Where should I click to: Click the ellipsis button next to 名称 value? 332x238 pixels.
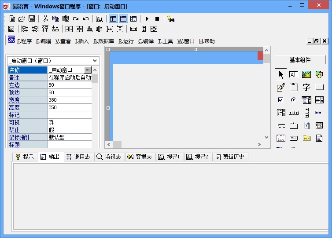[x=88, y=70]
